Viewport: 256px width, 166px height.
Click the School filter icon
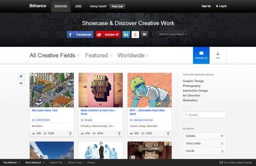coord(222,136)
